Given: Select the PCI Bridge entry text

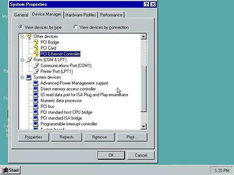Looking at the screenshot, I should pyautogui.click(x=50, y=42).
